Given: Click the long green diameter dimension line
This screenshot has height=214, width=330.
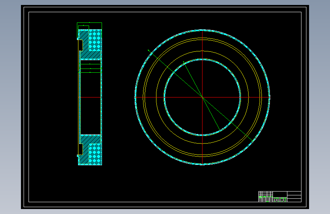Looking at the screenshot, I should click(x=200, y=96).
